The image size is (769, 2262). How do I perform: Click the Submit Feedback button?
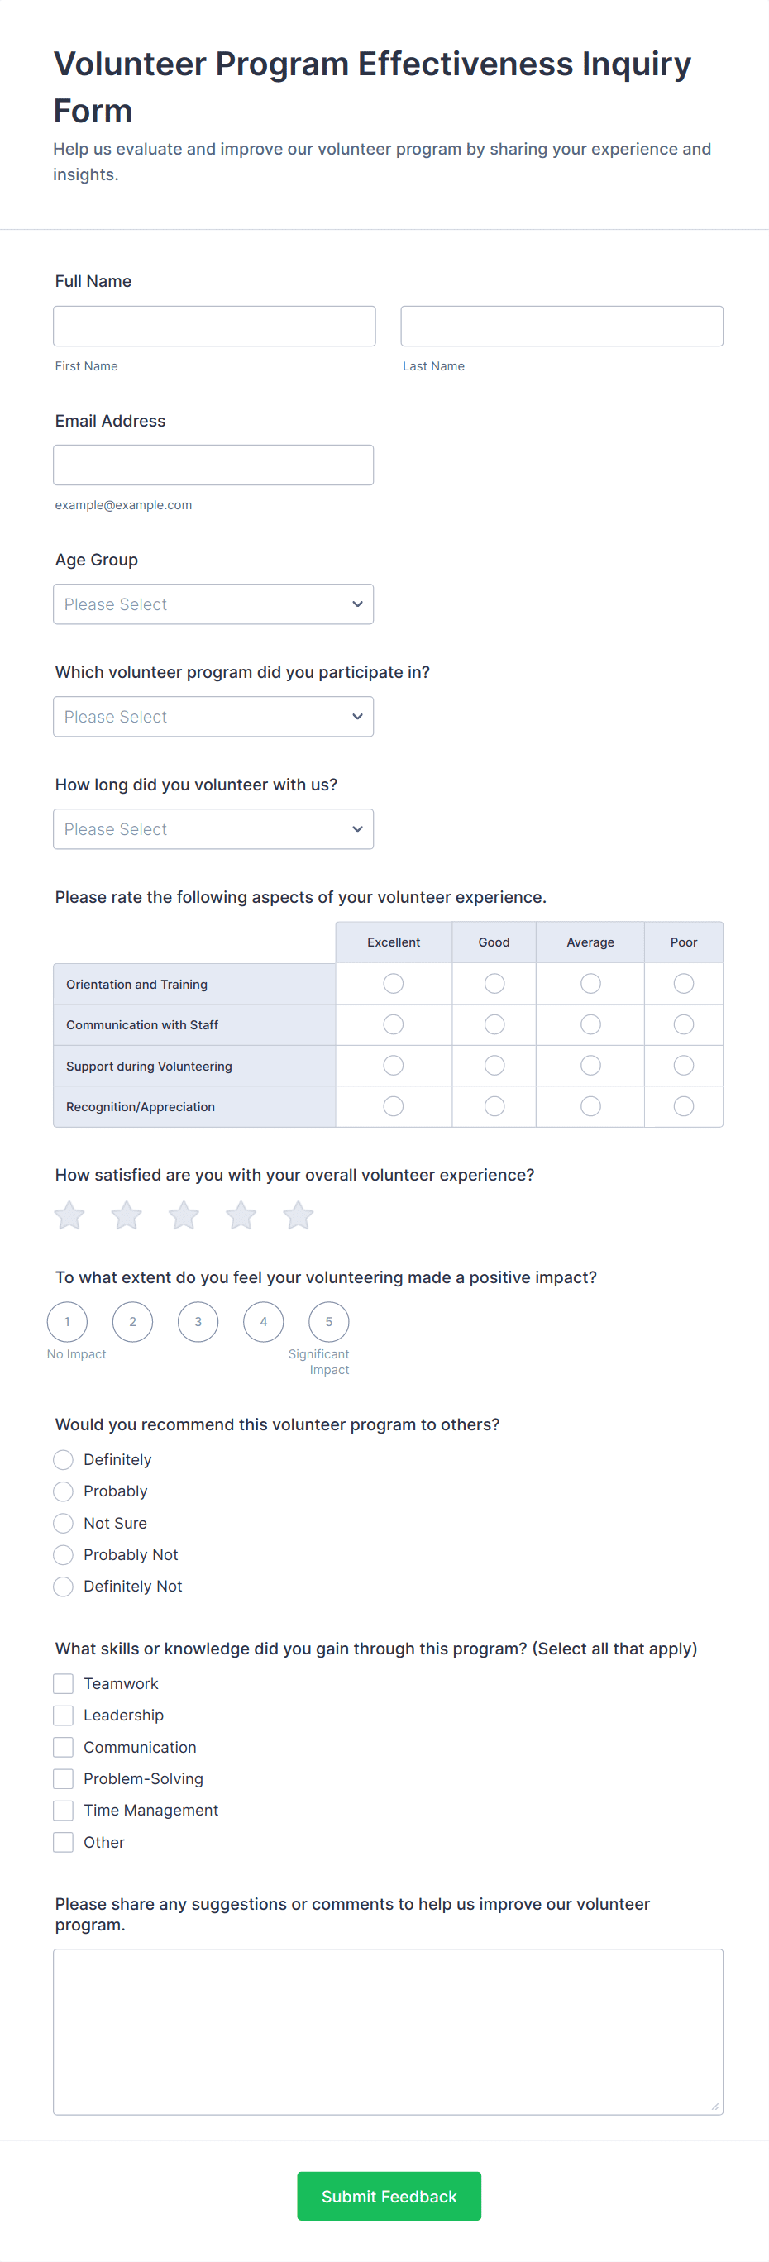click(389, 2195)
